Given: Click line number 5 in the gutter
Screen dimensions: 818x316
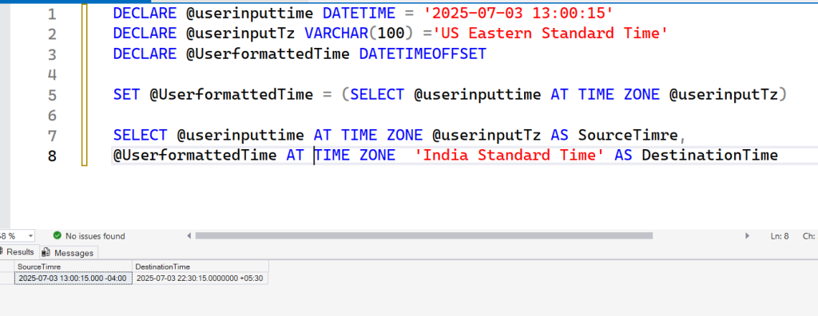Looking at the screenshot, I should [x=52, y=95].
